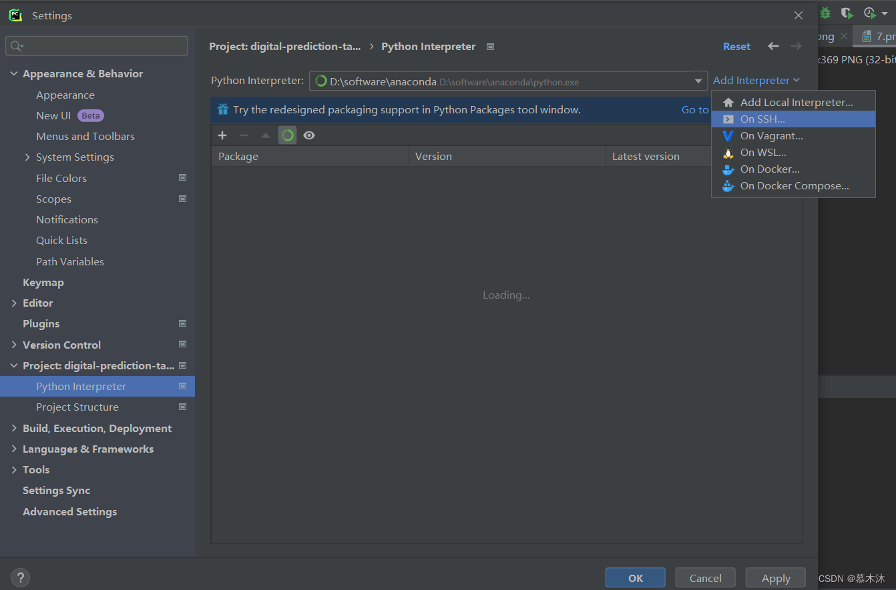Open Menus and Toolbars settings
Screen dimensions: 896x590
click(x=85, y=137)
